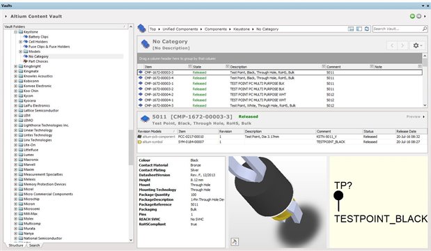431x251 pixels.
Task: Sort by the Description column header in item list
Action: (x=238, y=67)
